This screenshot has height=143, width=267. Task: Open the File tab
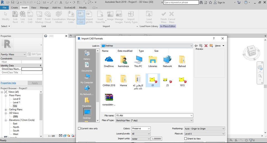pos(5,7)
